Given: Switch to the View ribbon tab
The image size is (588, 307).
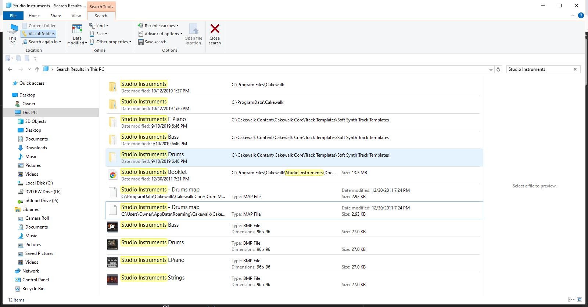Looking at the screenshot, I should click(76, 16).
